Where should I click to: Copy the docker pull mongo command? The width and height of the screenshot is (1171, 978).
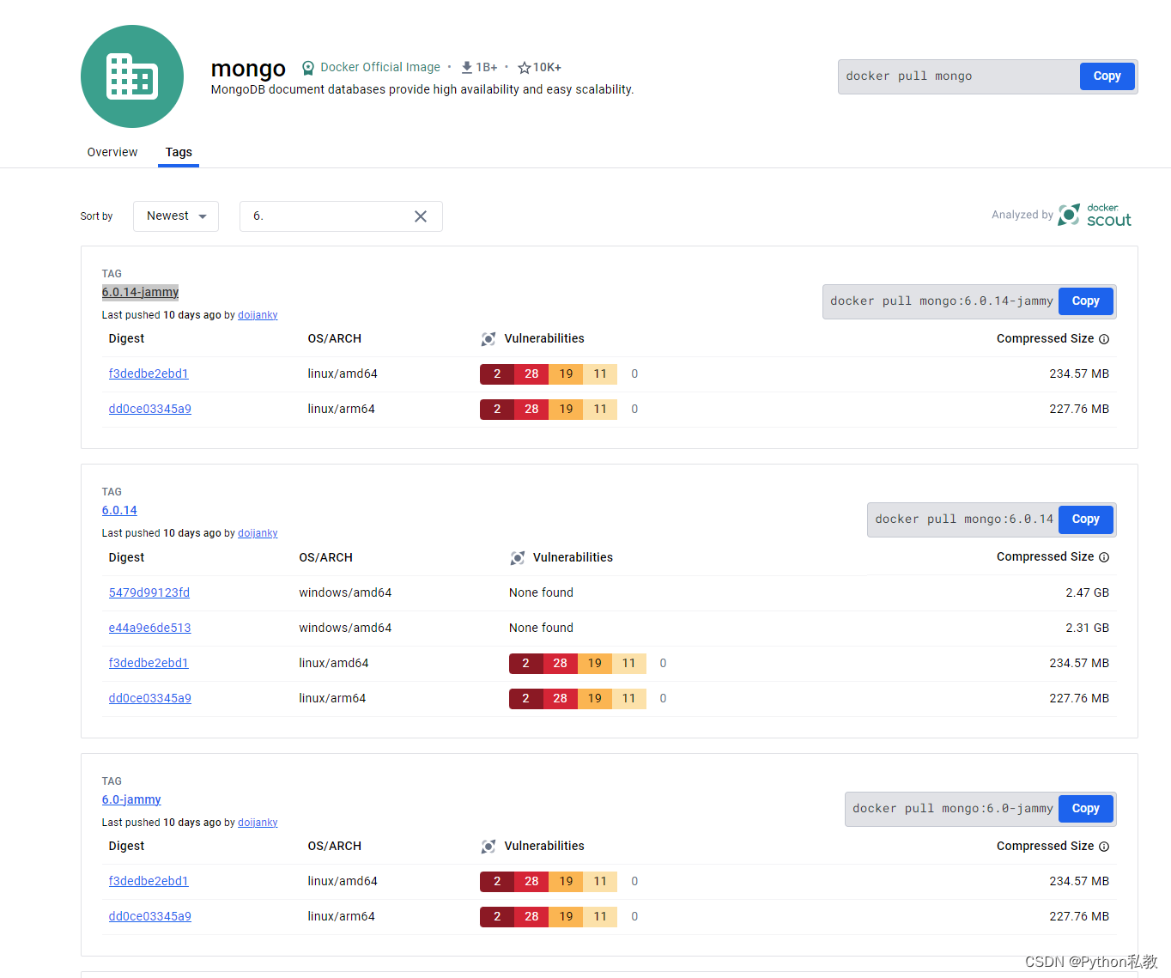(x=1107, y=76)
